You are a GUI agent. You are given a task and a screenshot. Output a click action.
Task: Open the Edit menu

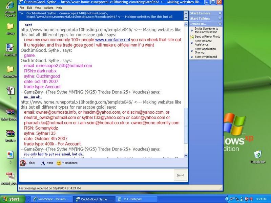coord(29,8)
